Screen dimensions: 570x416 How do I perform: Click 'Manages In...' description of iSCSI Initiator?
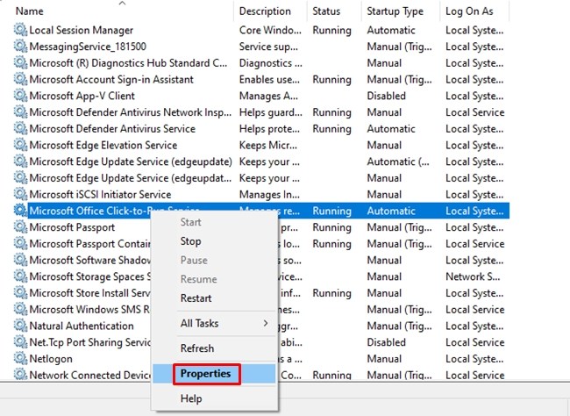tap(269, 194)
